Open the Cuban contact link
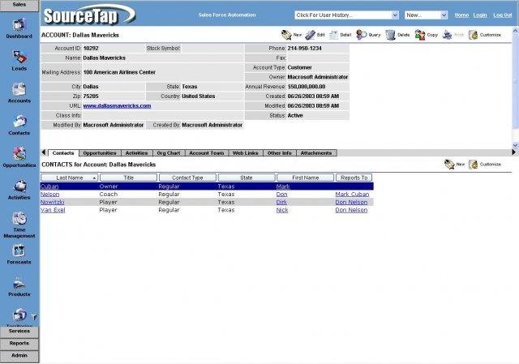Image resolution: width=519 pixels, height=364 pixels. click(x=49, y=186)
